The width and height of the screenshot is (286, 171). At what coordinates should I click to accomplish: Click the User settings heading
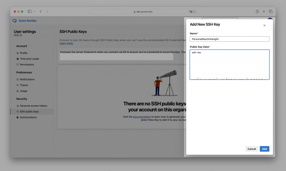pyautogui.click(x=25, y=32)
